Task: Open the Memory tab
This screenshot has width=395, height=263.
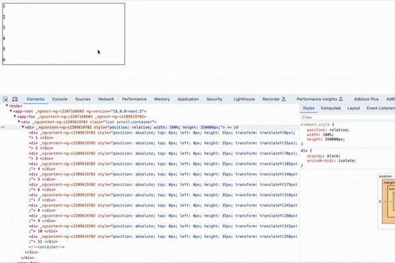Action: pos(162,99)
